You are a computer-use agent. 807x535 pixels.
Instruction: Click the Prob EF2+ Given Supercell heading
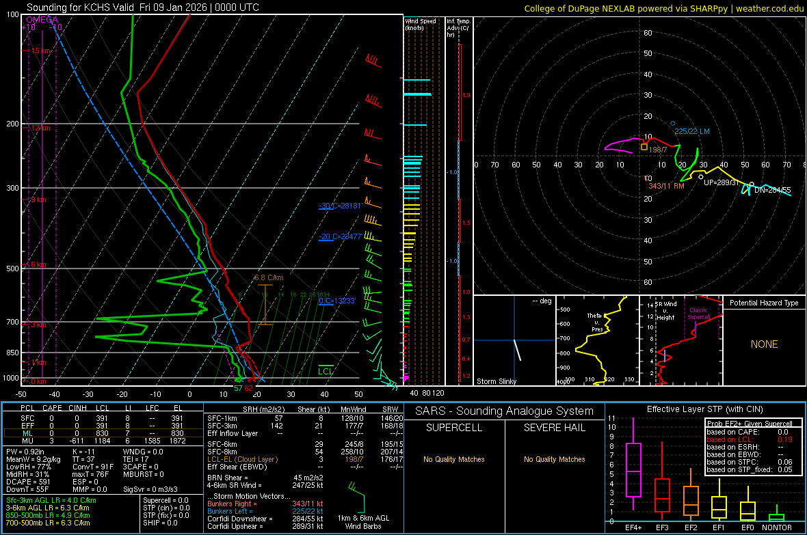click(750, 424)
